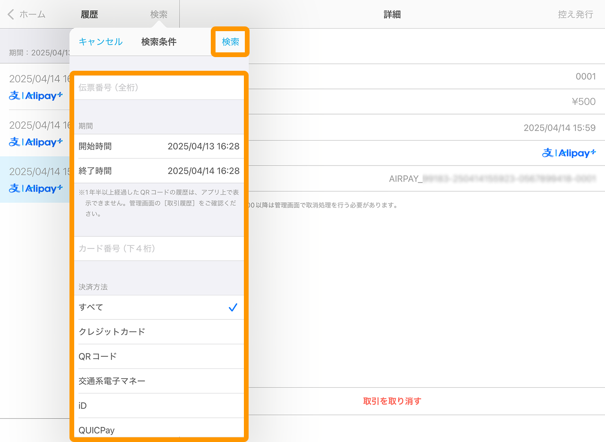Tap the Alipay+ logo in first history entry
The image size is (605, 442).
(36, 96)
